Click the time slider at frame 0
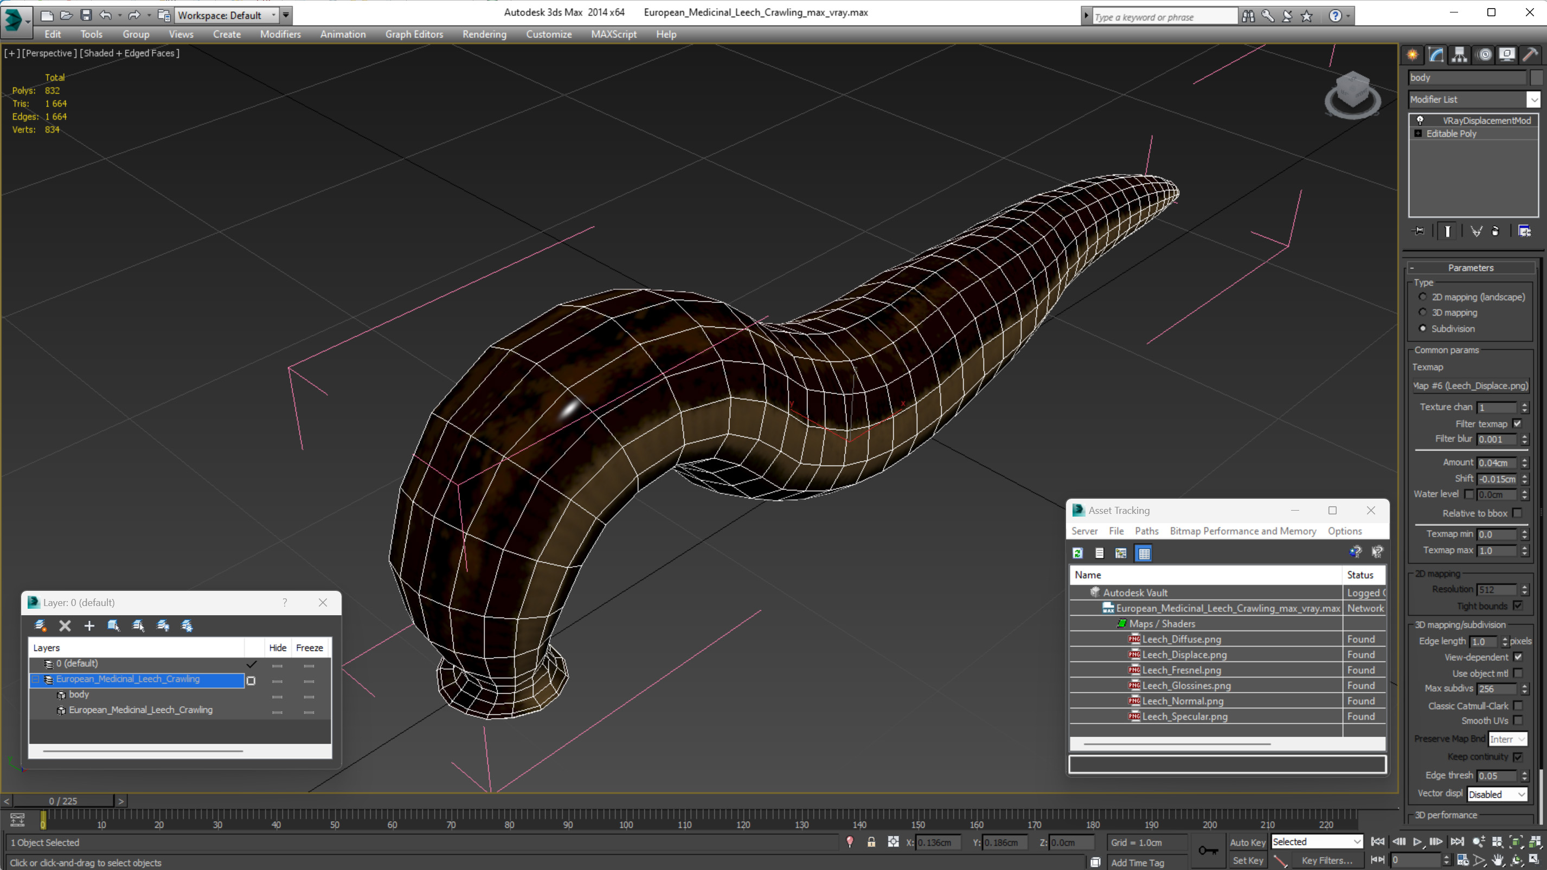This screenshot has height=870, width=1547. pos(63,801)
